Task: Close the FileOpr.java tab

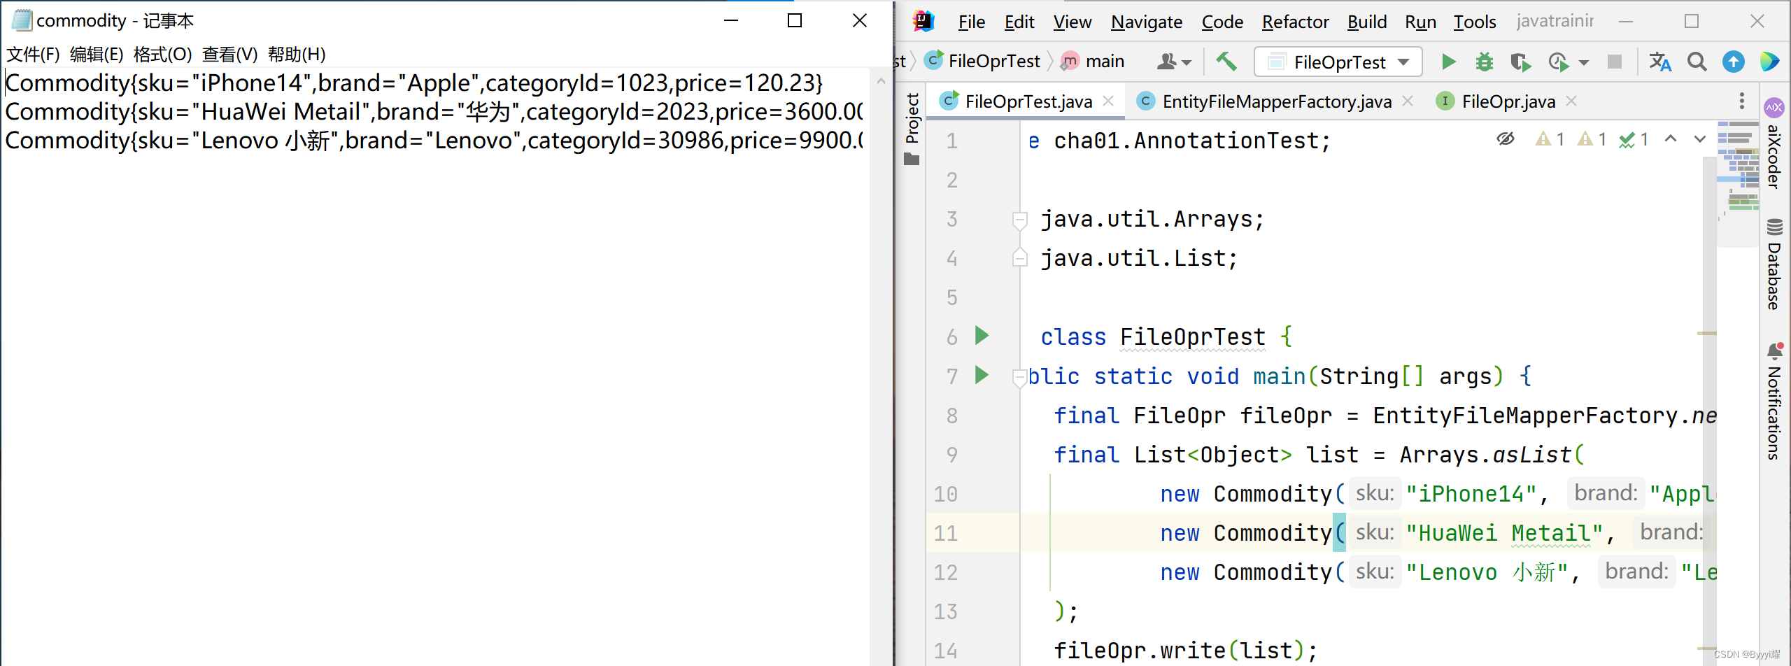Action: (x=1571, y=101)
